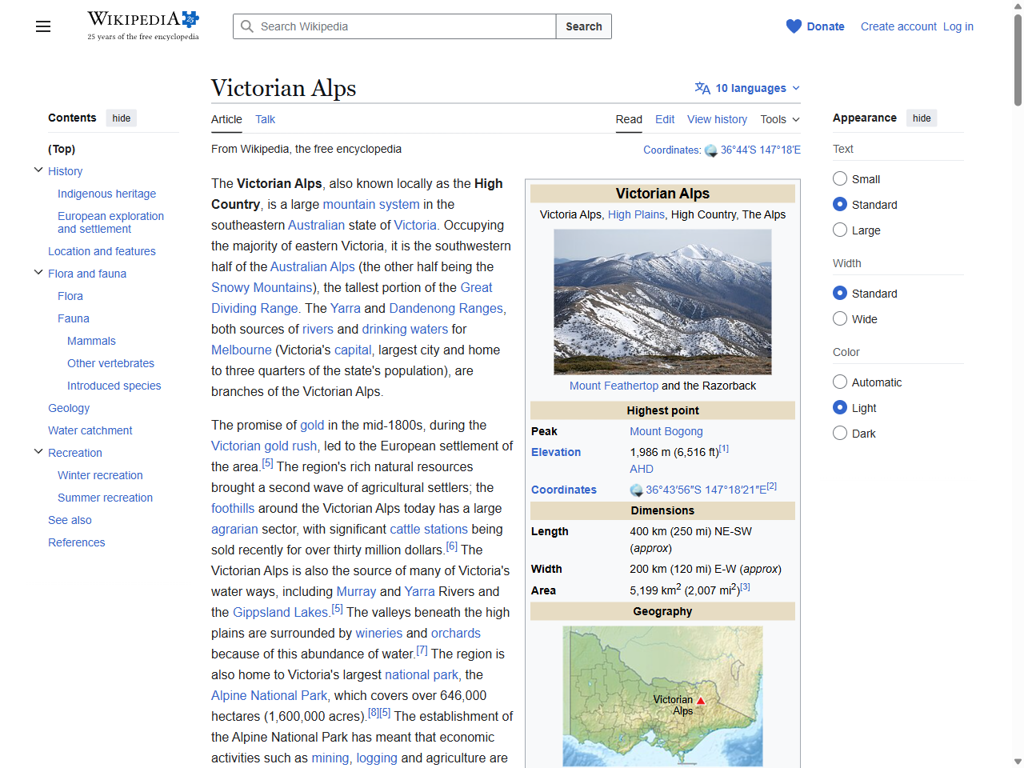Open the High Plains link in infobox

coord(636,214)
